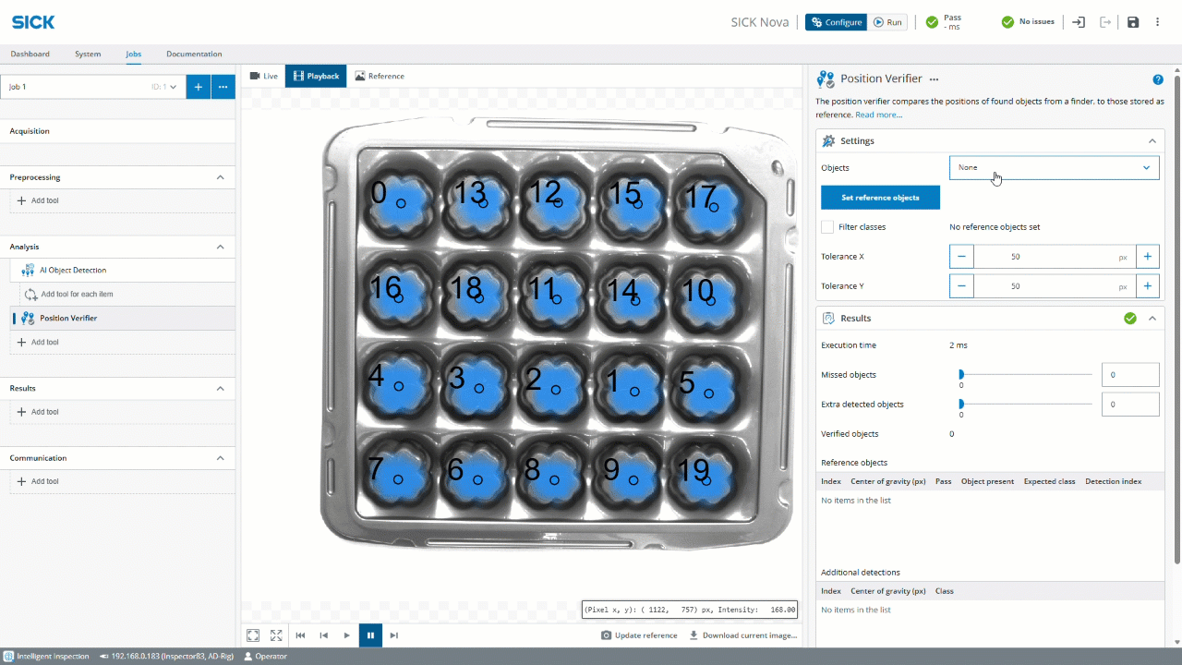Click the fit-to-view icon below image
This screenshot has height=665, width=1182.
253,635
